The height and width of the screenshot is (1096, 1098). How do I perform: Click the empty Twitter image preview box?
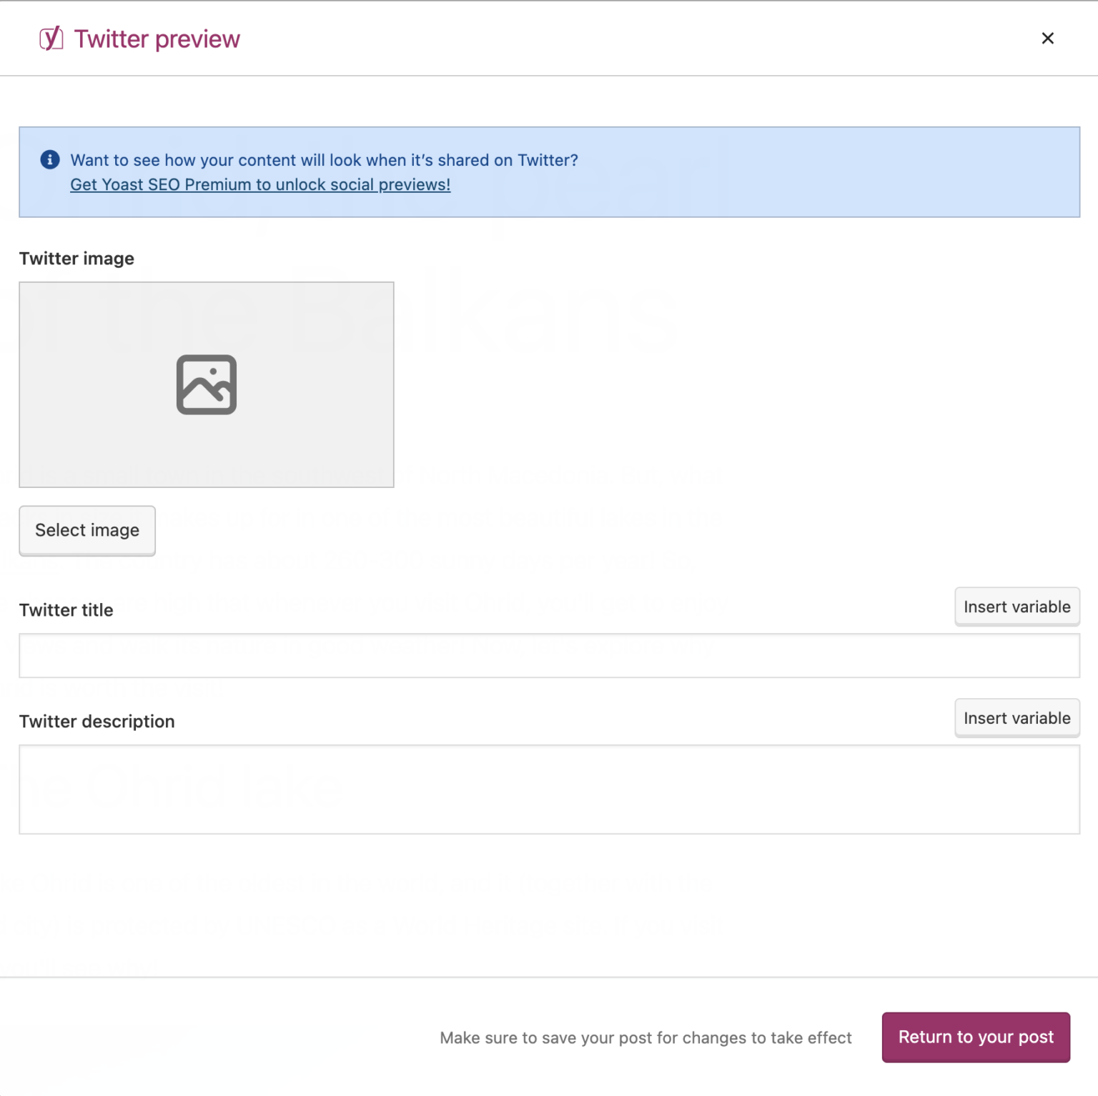click(x=207, y=384)
